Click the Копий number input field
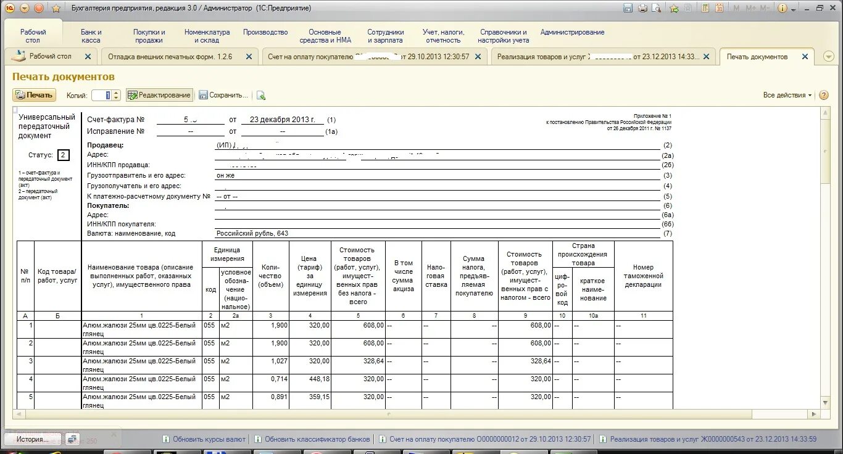 coord(101,95)
